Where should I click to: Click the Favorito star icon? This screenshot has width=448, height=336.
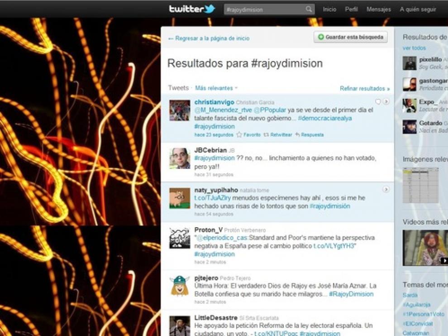point(239,134)
